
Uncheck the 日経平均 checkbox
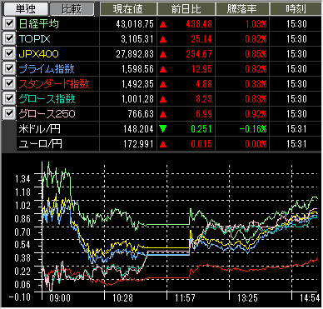pyautogui.click(x=9, y=23)
